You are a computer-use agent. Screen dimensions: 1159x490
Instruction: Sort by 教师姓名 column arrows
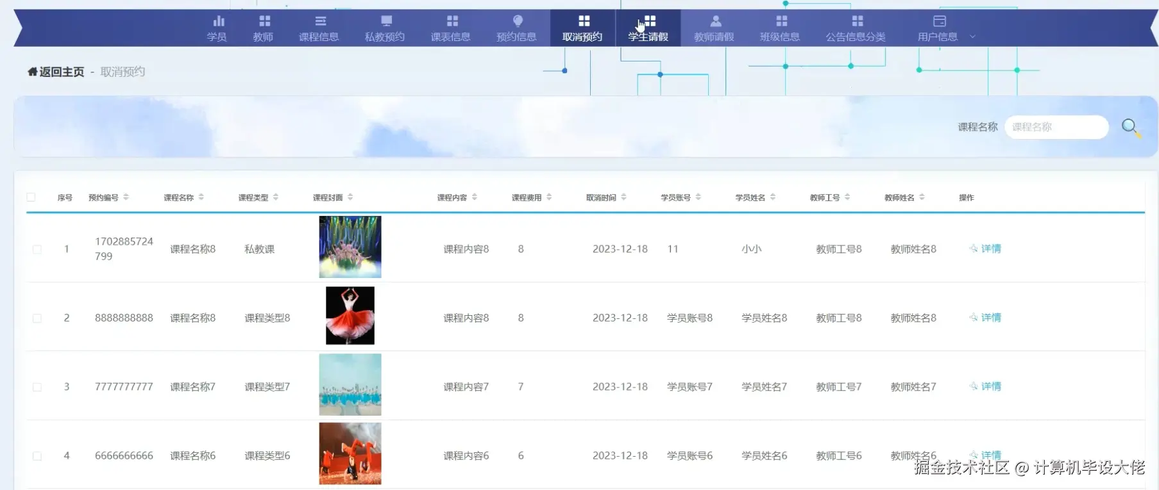point(922,197)
